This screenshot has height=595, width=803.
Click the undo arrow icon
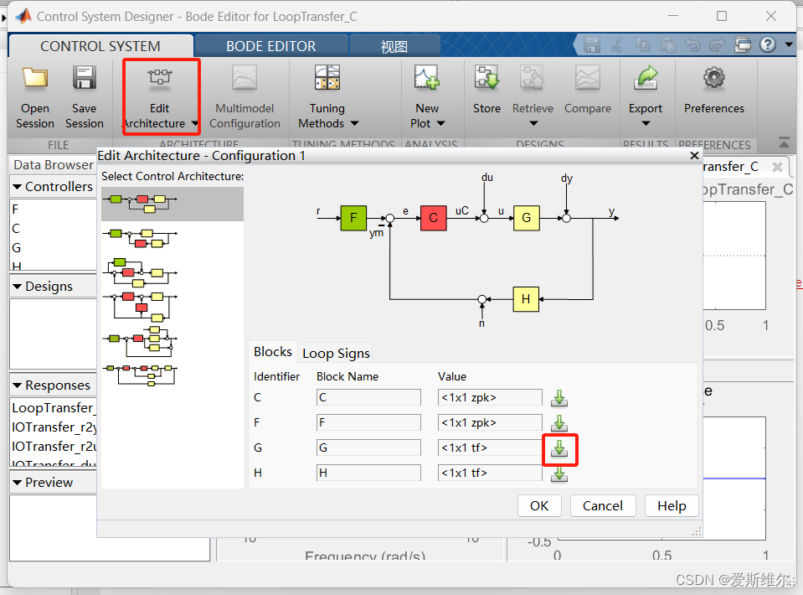(x=693, y=45)
